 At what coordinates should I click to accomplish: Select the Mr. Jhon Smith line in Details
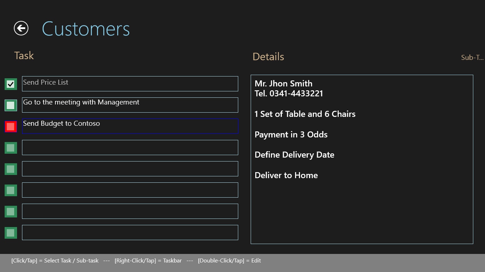tap(283, 84)
